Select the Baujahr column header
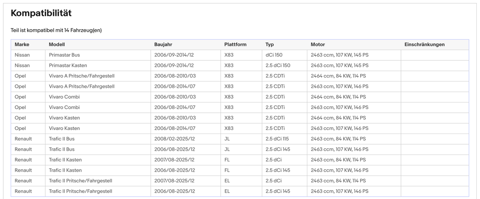480x199 pixels. [163, 44]
